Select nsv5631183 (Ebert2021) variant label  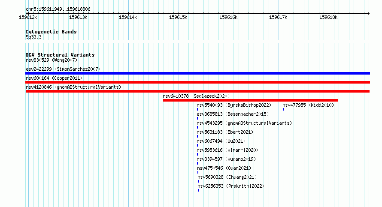[x=225, y=132]
